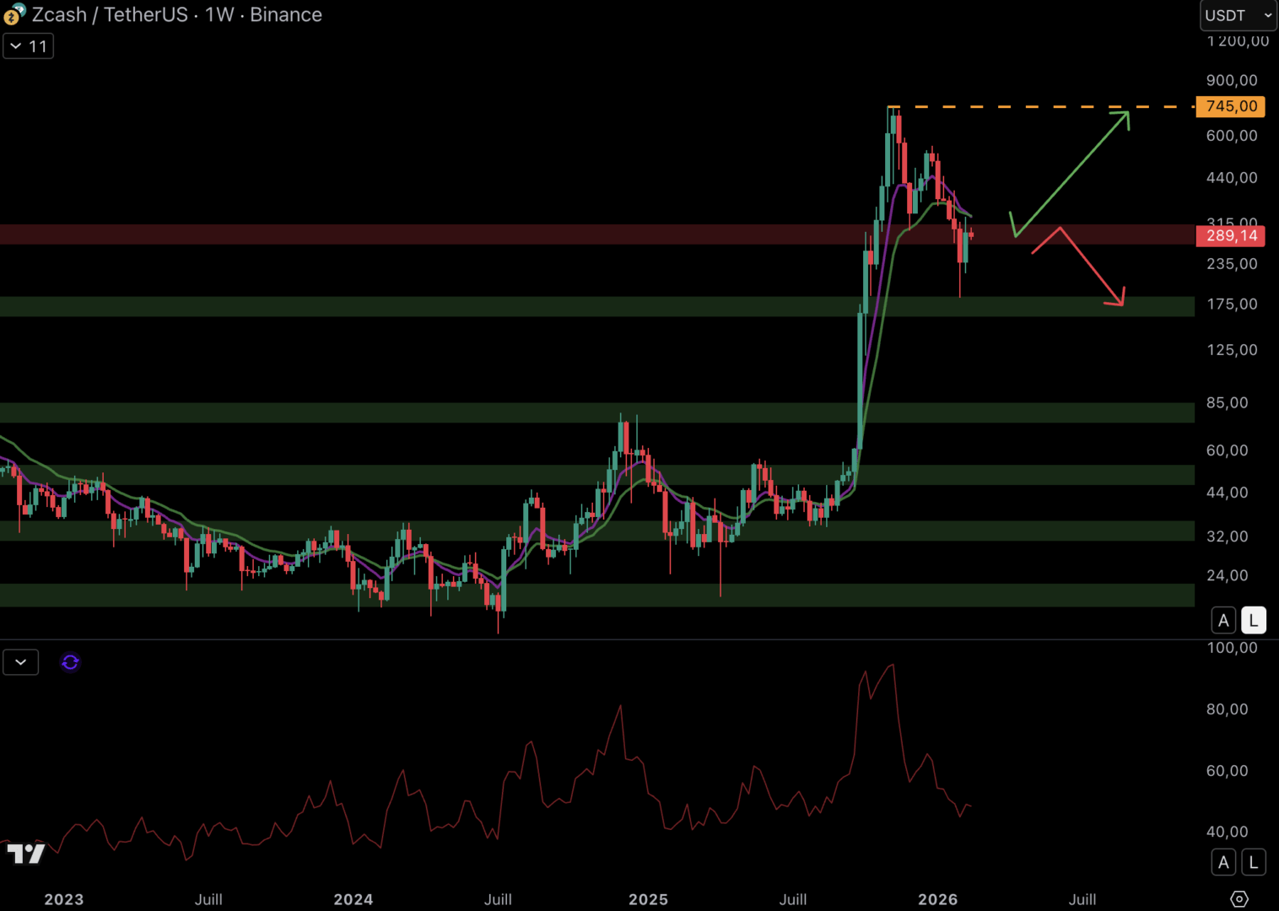Click the orange 745,00 price label
The height and width of the screenshot is (911, 1279).
[1230, 106]
